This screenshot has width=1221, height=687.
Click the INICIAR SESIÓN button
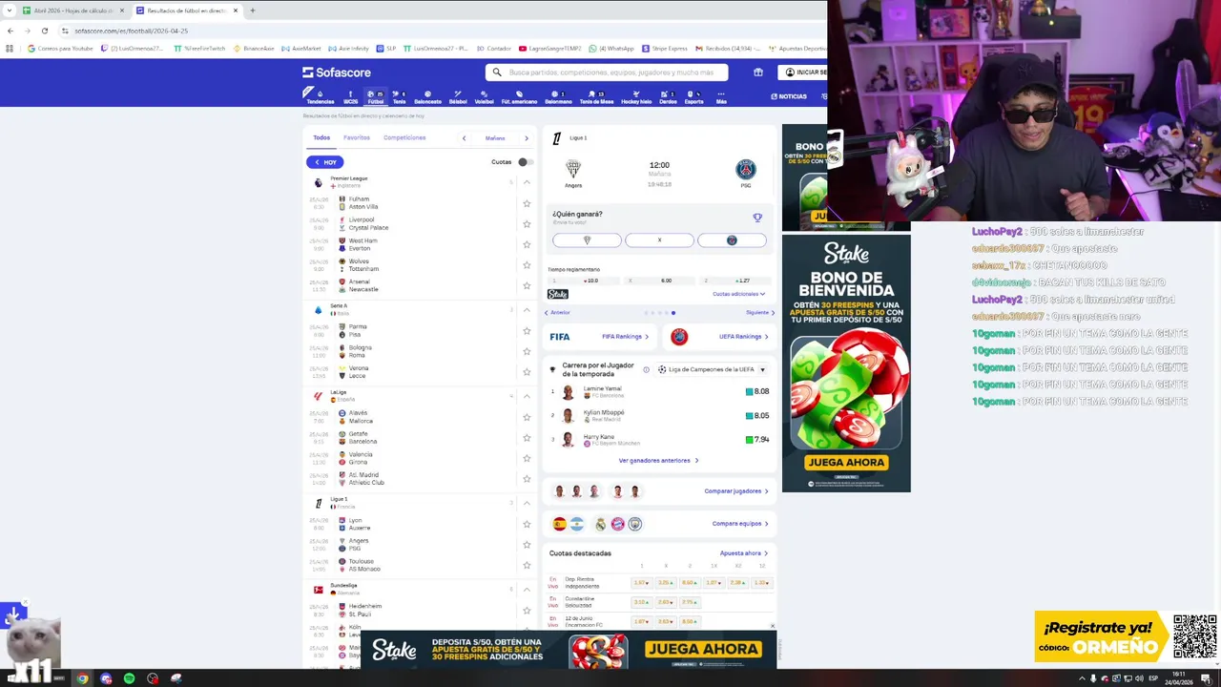pos(802,73)
